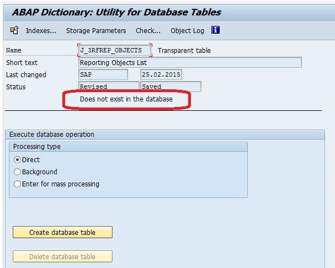Click the Delete database table button
The height and width of the screenshot is (268, 335).
(62, 256)
